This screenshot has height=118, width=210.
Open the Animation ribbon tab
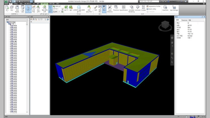(x=28, y=4)
